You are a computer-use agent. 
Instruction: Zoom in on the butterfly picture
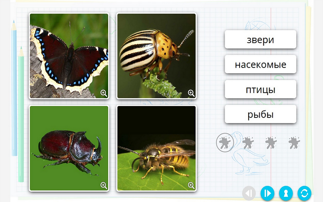click(104, 93)
